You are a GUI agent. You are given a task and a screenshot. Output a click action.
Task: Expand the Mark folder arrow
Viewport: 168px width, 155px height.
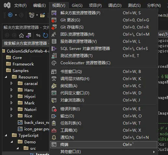(11, 103)
